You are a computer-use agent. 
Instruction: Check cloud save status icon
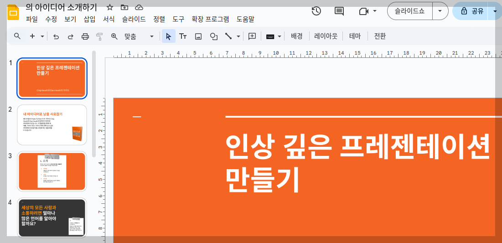pos(139,7)
